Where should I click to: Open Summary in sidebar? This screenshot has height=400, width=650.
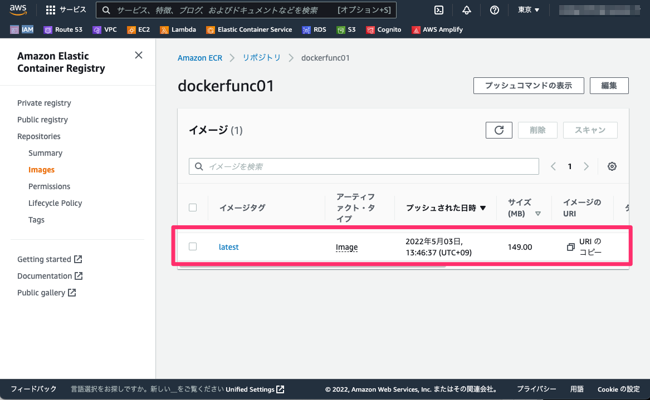[45, 153]
